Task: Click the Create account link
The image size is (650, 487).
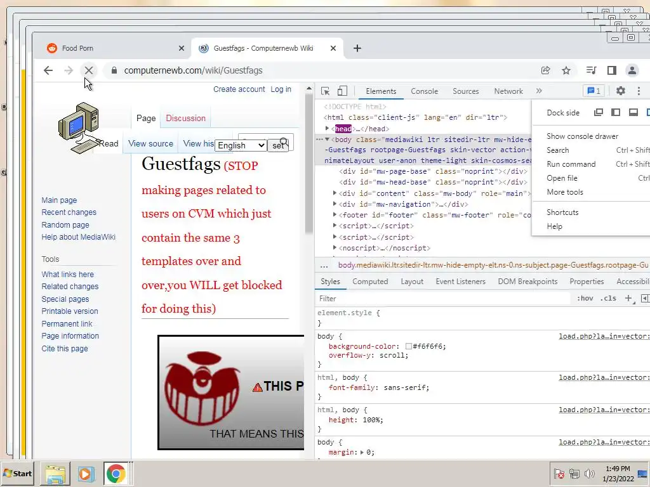Action: [x=239, y=89]
